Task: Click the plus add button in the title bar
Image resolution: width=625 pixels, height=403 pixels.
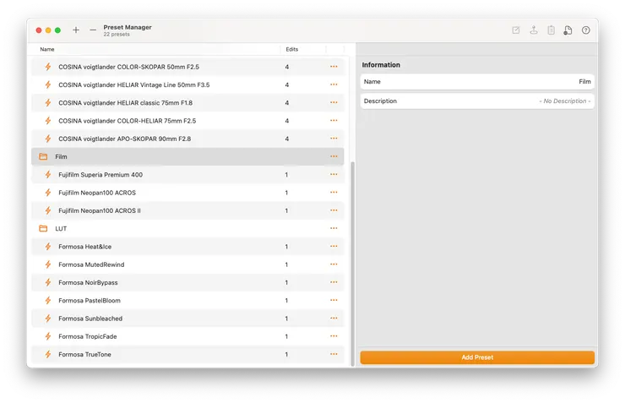Action: pos(76,30)
